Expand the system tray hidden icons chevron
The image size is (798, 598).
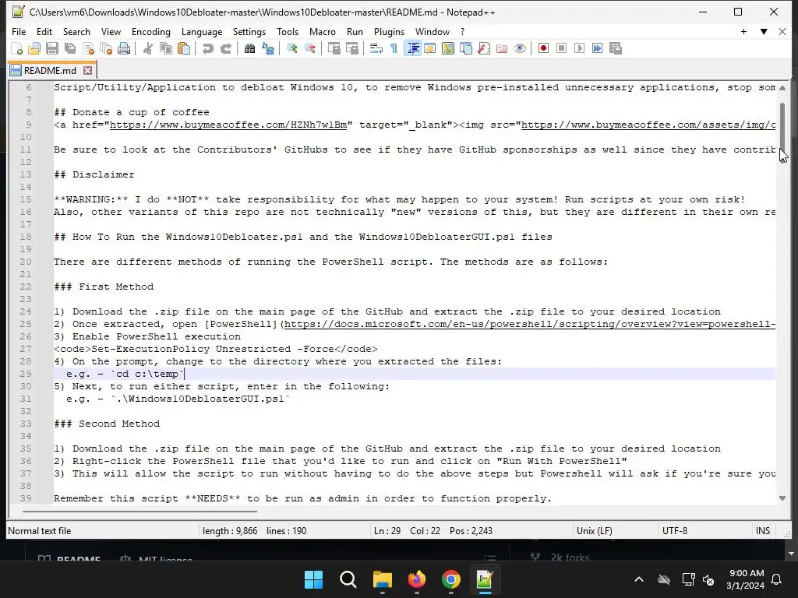point(639,579)
